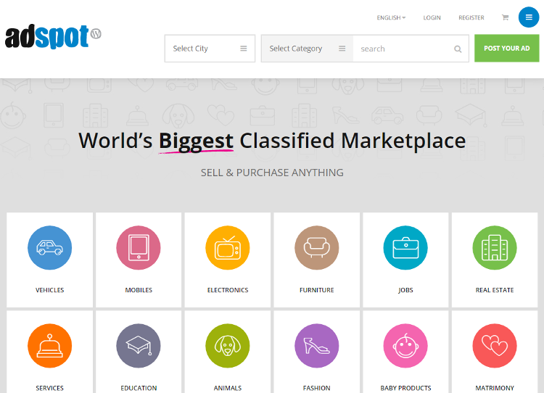Image resolution: width=544 pixels, height=393 pixels.
Task: Click the REAL ESTATE label
Action: coord(495,290)
